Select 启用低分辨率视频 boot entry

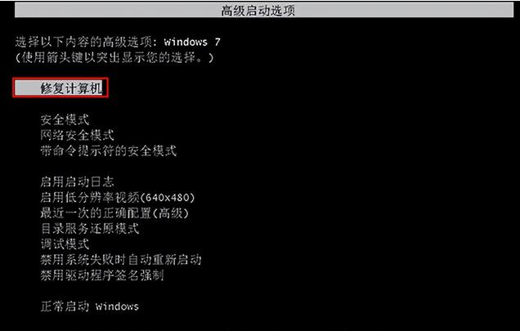[x=118, y=197]
